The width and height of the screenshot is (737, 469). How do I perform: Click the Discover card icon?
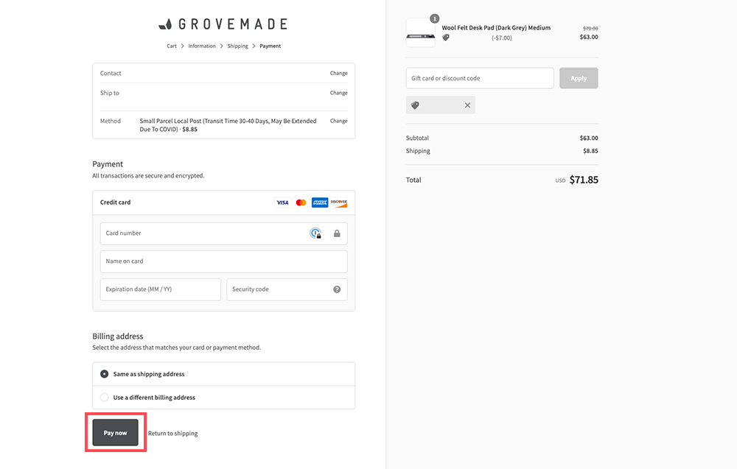(338, 202)
